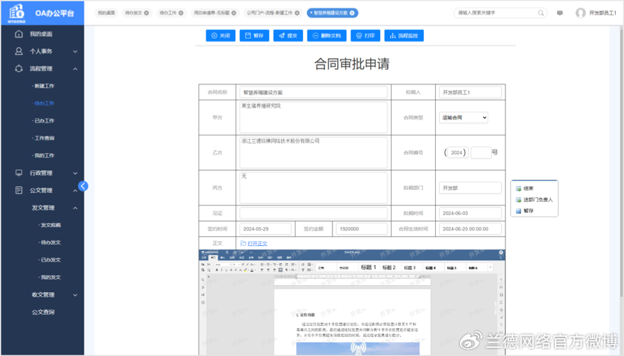This screenshot has height=356, width=624.
Task: Click the 签约时间 field showing 2024-05-29
Action: pyautogui.click(x=265, y=228)
